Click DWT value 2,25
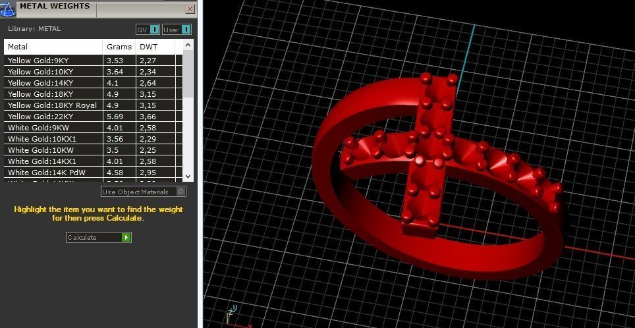 [148, 150]
